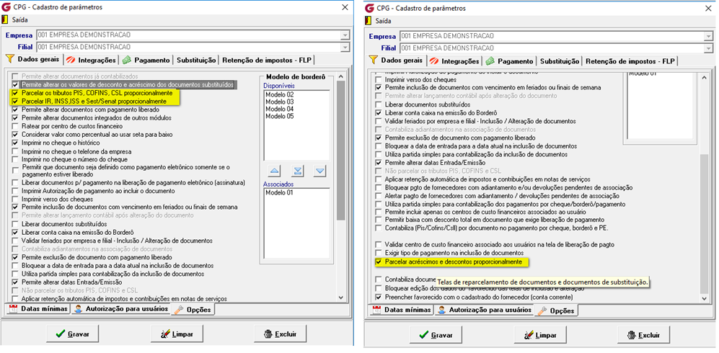Open Retenção de impostos - FLP tab, left window
719x353 pixels.
[x=267, y=60]
